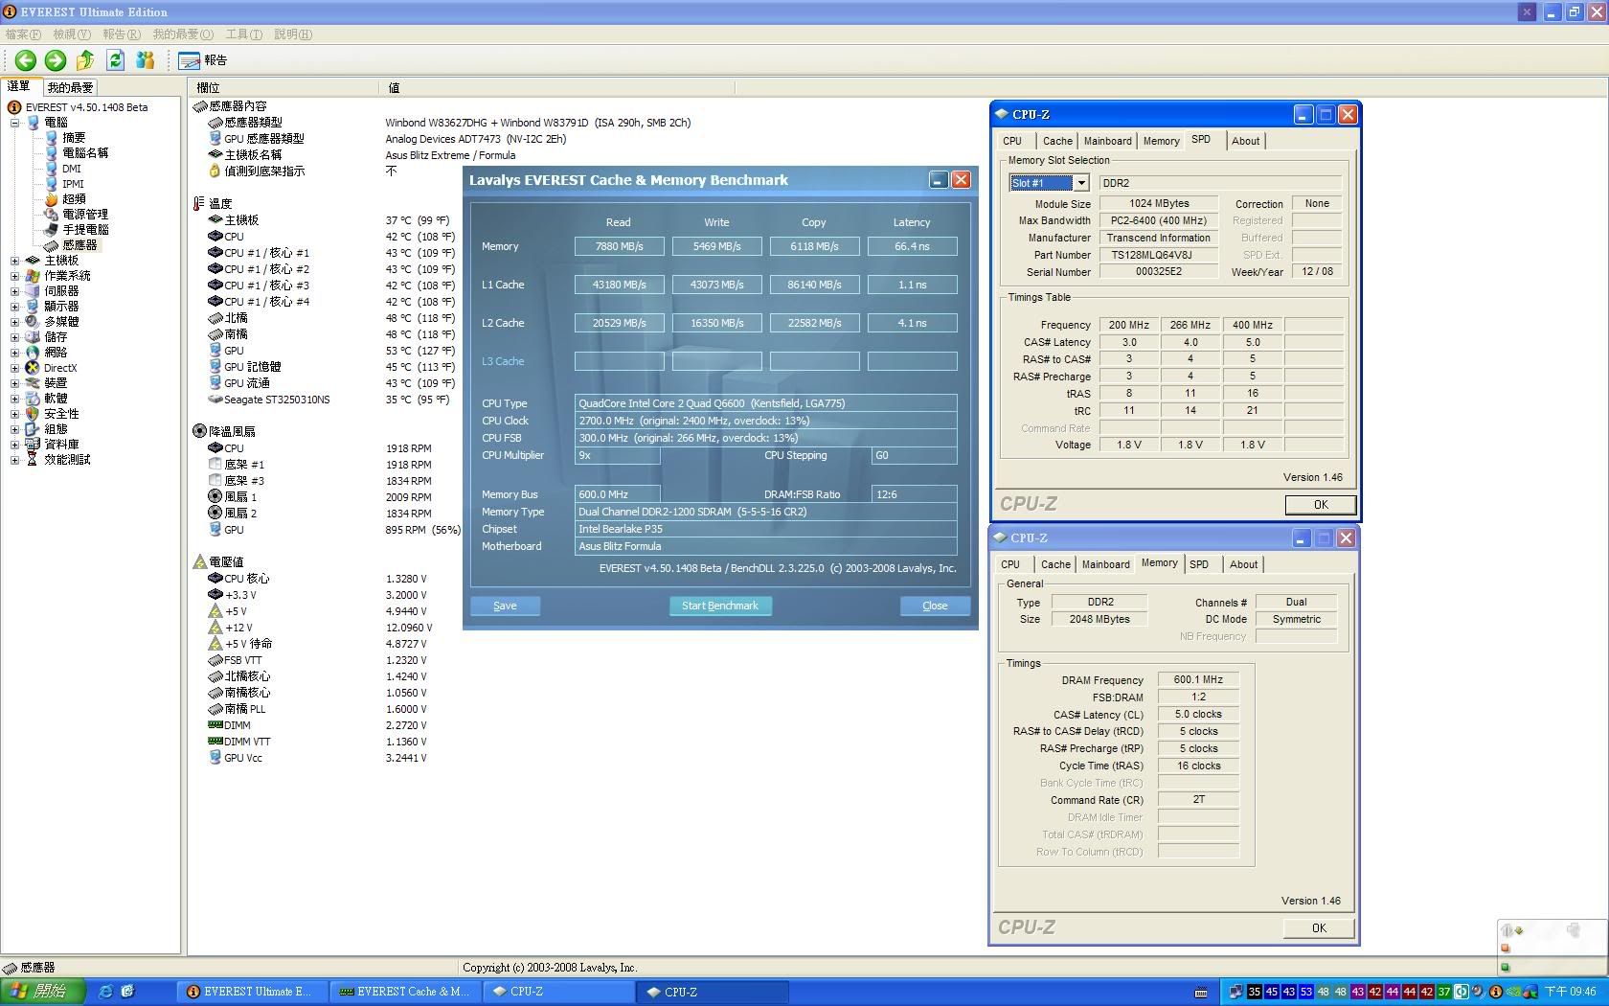Expand the DirectX tree node
1609x1006 pixels.
[14, 368]
